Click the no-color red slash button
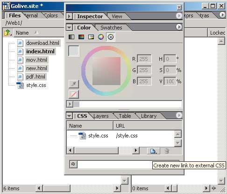 click(74, 94)
